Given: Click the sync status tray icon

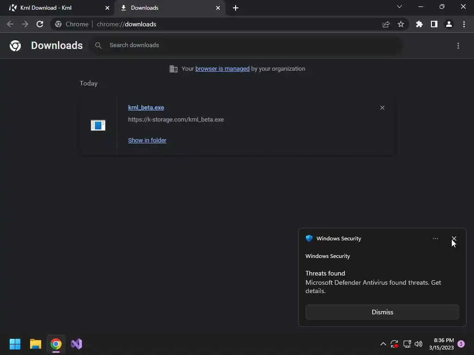Looking at the screenshot, I should 394,344.
